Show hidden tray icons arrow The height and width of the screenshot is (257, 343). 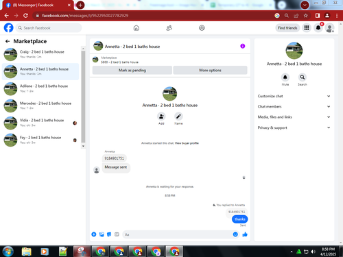[292, 252]
